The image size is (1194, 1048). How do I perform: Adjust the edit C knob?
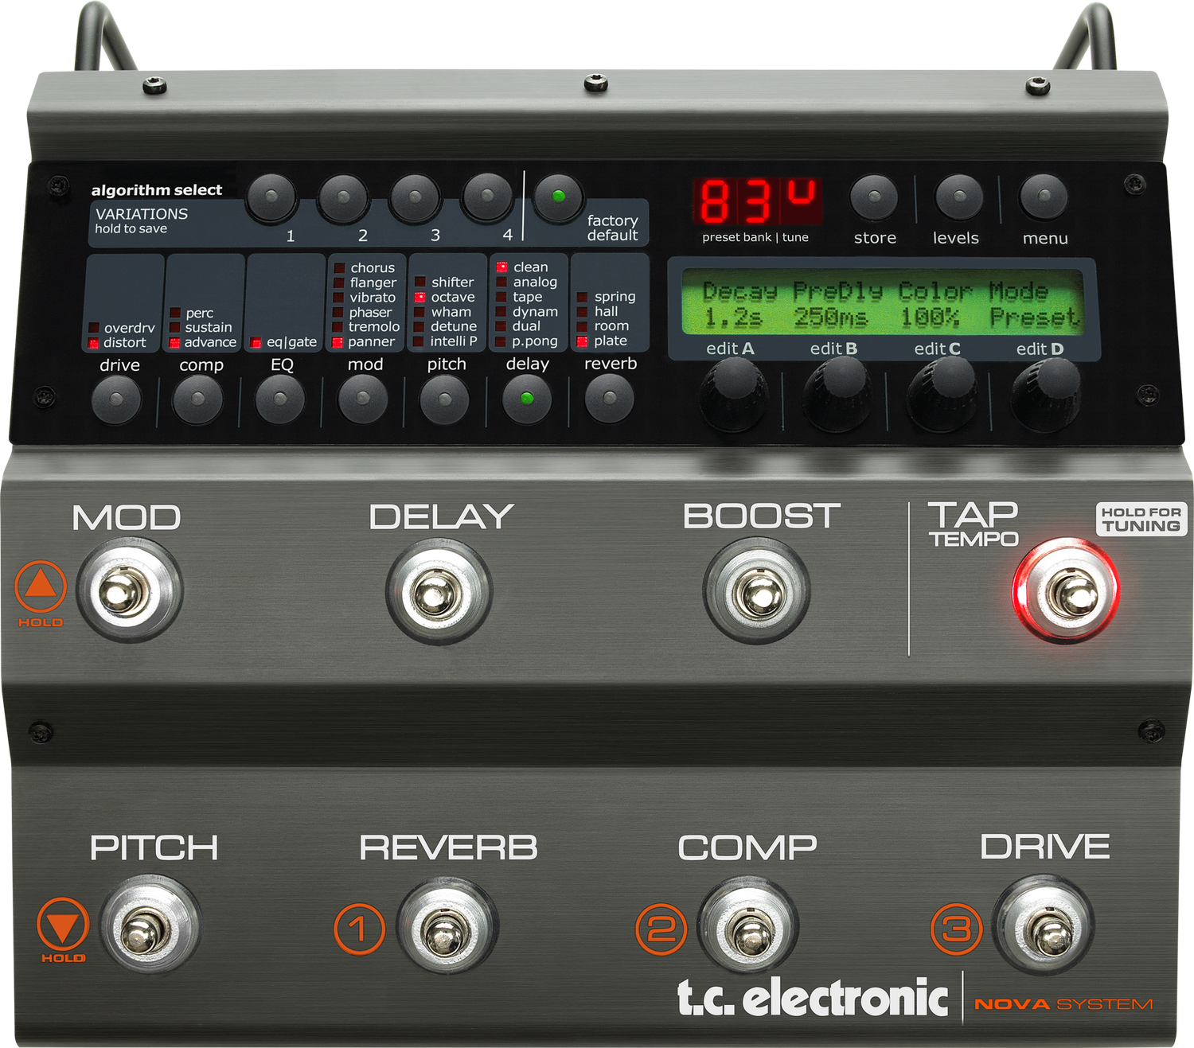coord(942,394)
